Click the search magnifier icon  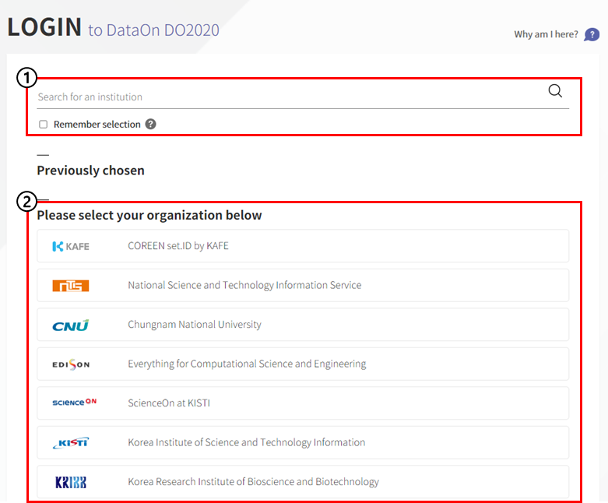555,91
